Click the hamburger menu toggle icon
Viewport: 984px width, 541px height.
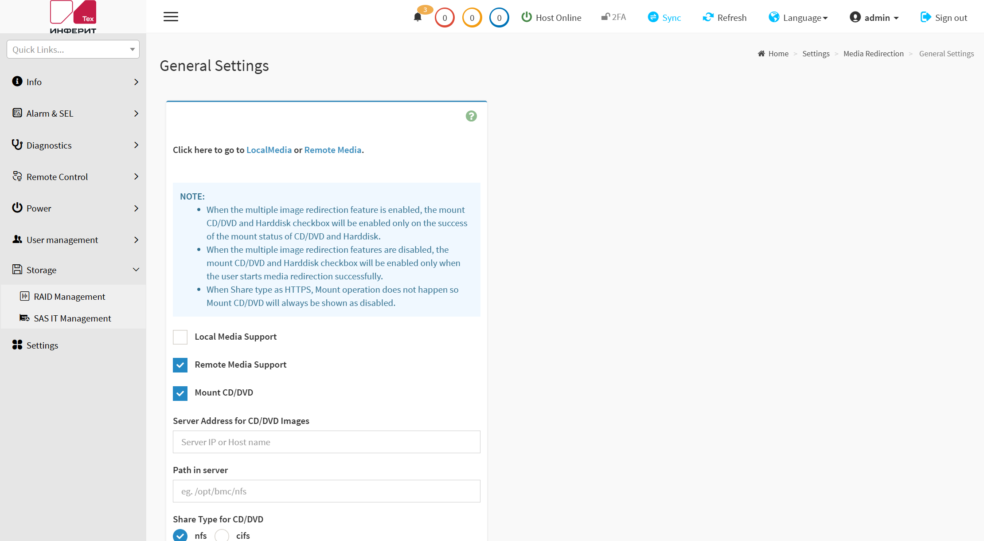(x=171, y=17)
